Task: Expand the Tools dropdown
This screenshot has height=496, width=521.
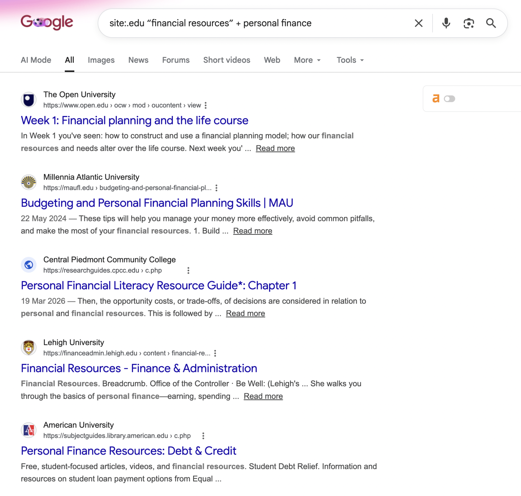Action: [350, 60]
